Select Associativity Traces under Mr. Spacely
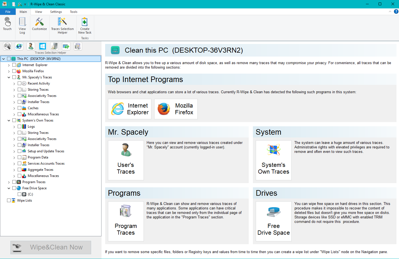This screenshot has width=399, height=259. [42, 96]
